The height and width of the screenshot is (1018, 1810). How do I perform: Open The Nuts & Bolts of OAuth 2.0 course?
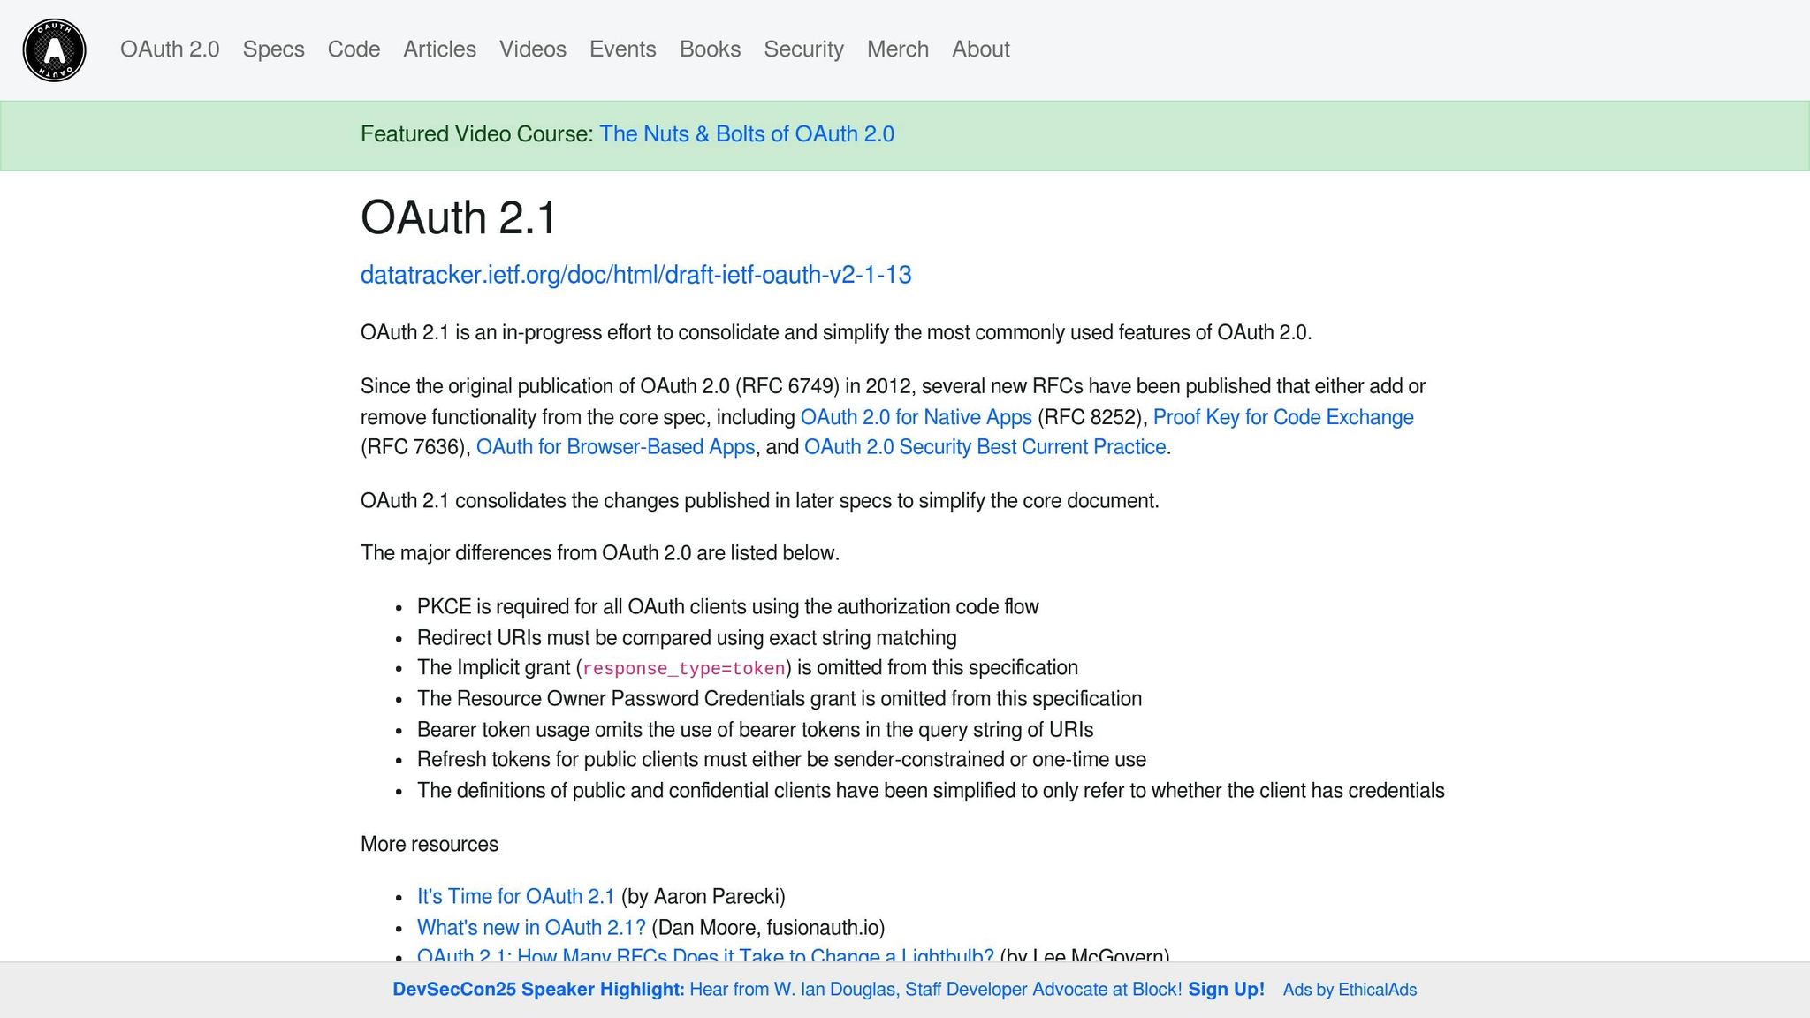[x=747, y=133]
